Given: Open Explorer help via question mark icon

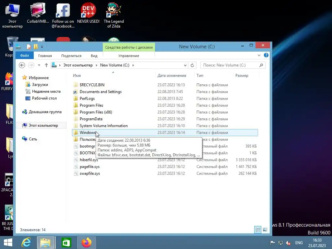Looking at the screenshot, I should [266, 55].
